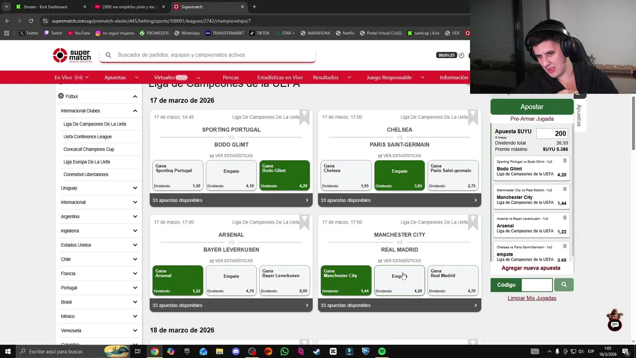Open the Apuestas dropdown in the red menu
This screenshot has height=358, width=636.
(x=121, y=78)
